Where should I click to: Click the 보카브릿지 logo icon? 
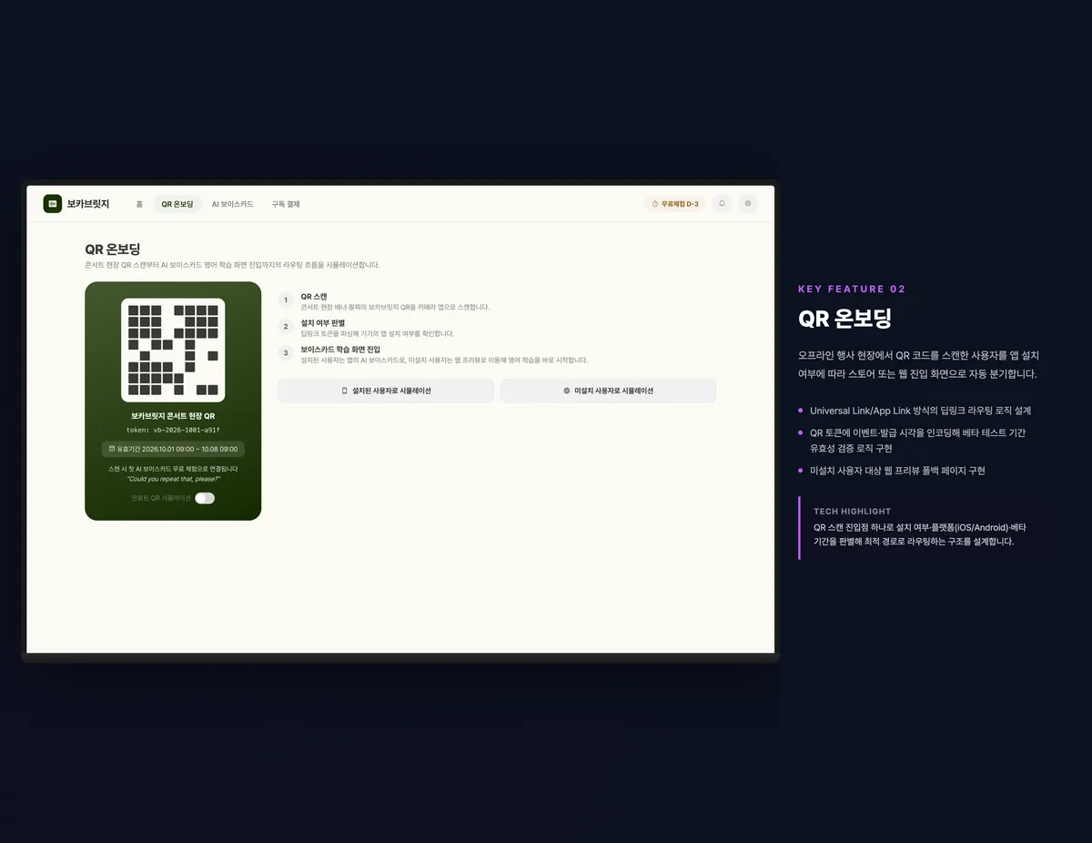point(52,204)
